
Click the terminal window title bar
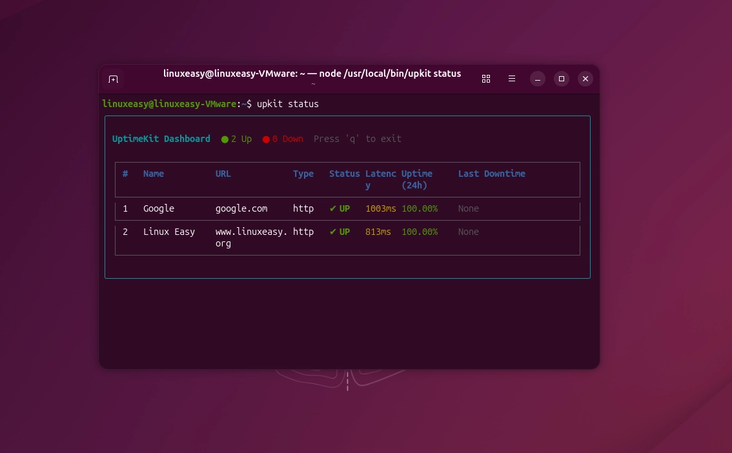click(312, 73)
